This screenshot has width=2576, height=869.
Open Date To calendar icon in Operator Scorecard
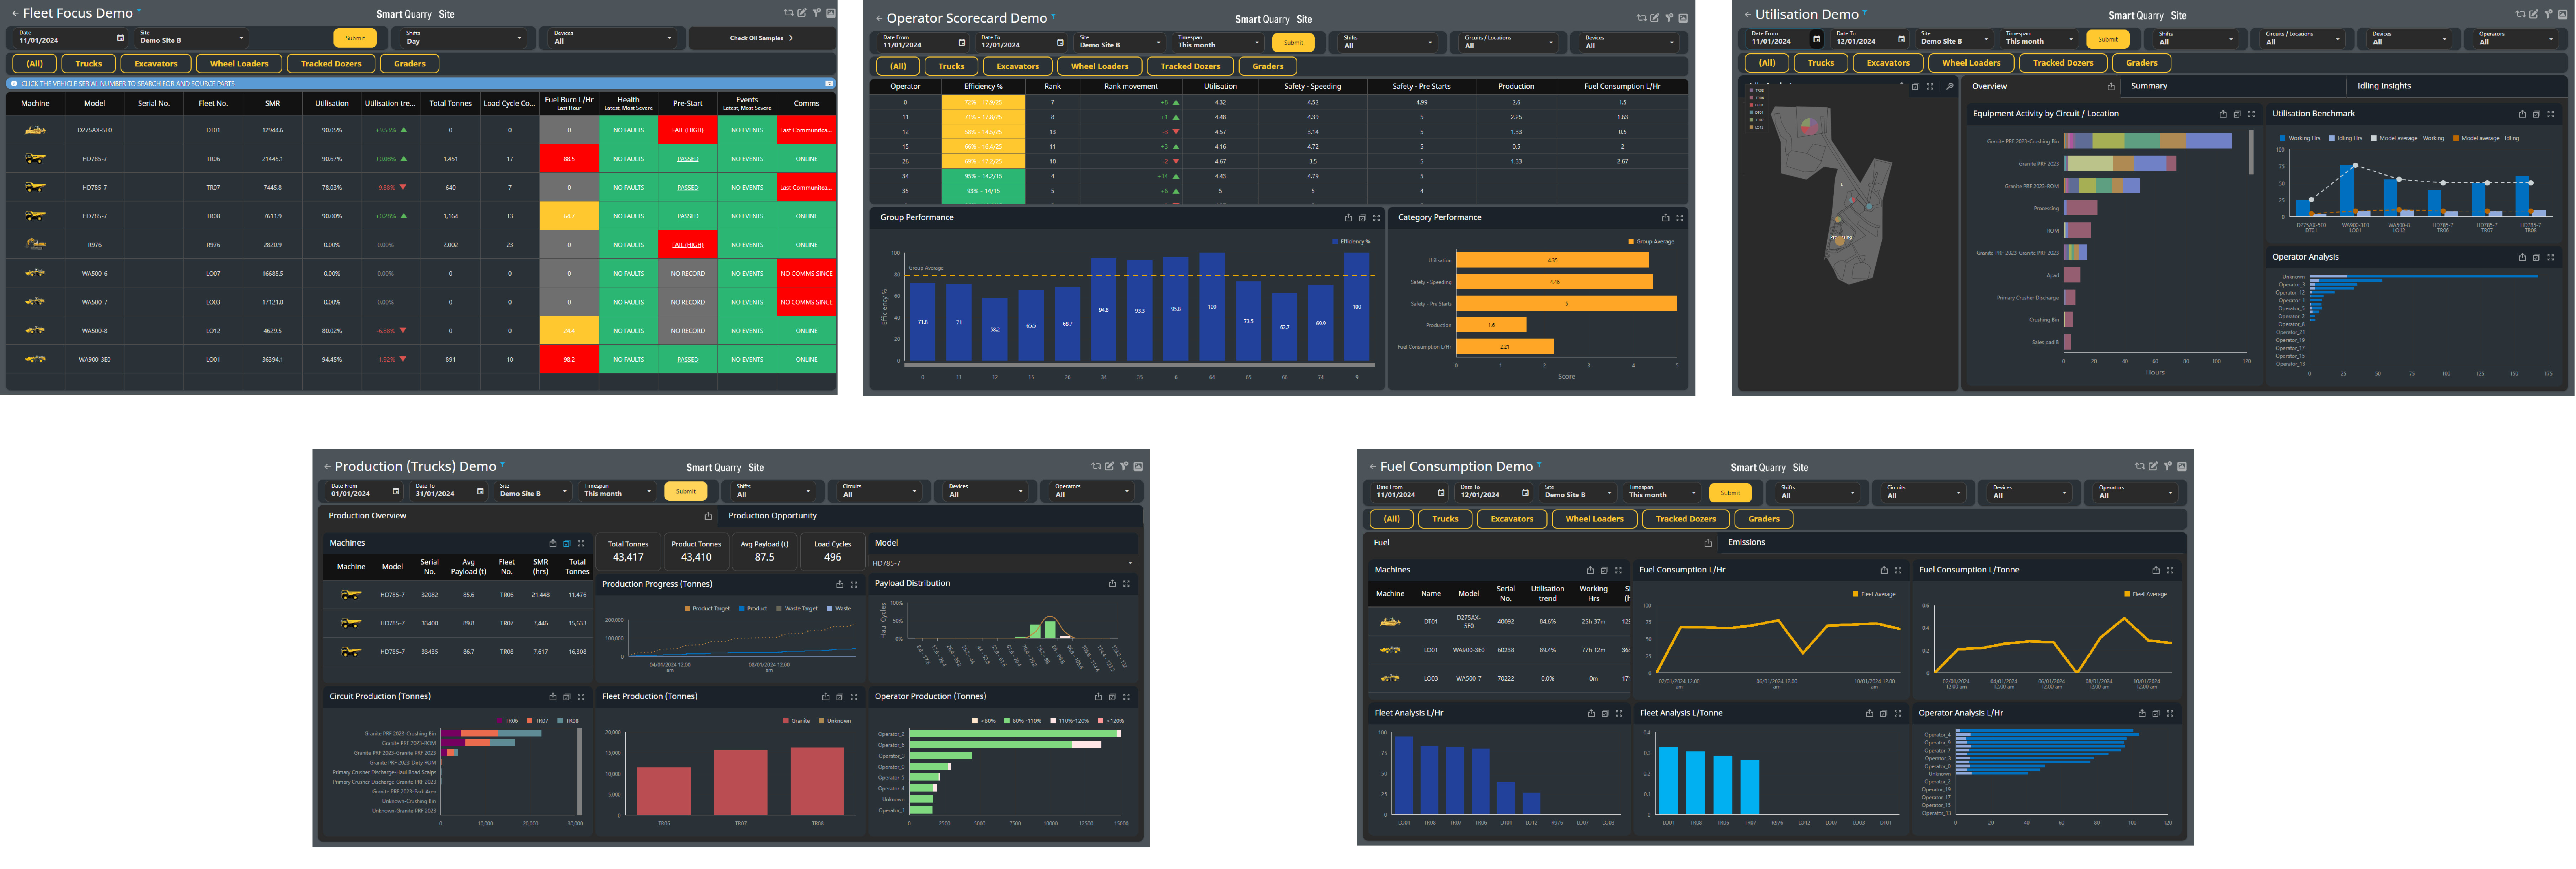(1060, 43)
